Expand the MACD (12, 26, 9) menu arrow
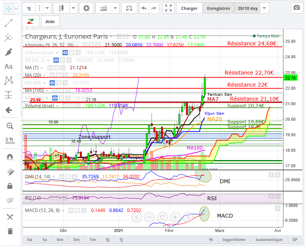The width and height of the screenshot is (305, 246). tap(63, 211)
